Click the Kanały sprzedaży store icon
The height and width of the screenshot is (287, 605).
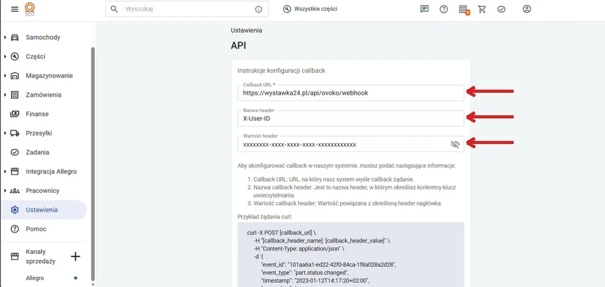pos(15,257)
